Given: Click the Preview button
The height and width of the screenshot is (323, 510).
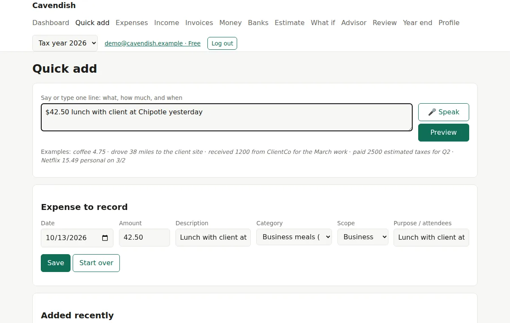Looking at the screenshot, I should [x=444, y=133].
